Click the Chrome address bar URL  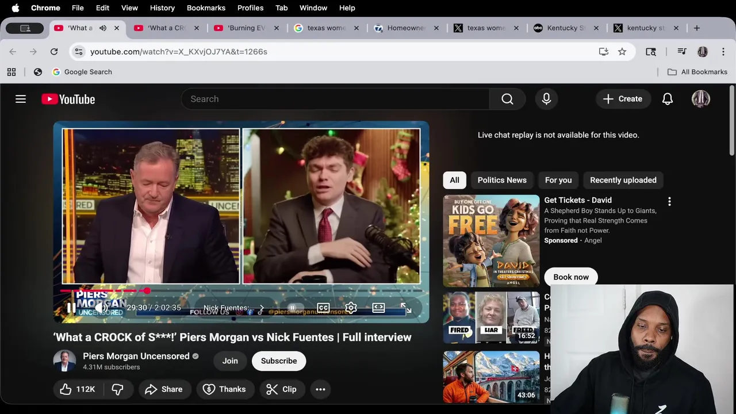pos(178,52)
